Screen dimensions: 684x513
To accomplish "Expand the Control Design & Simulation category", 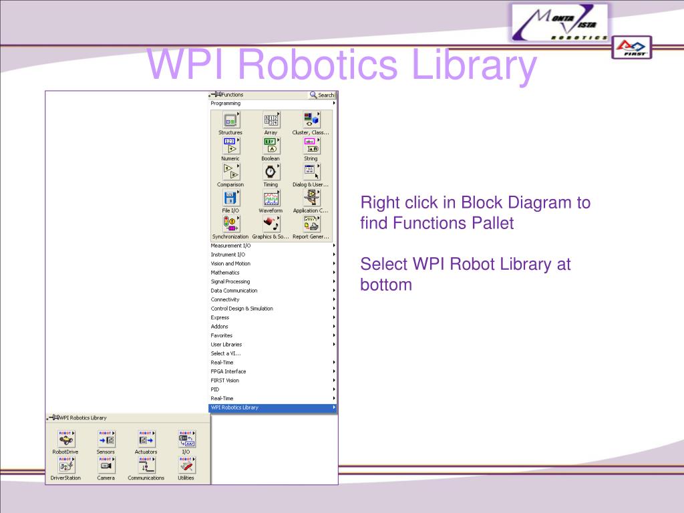I will (x=273, y=309).
